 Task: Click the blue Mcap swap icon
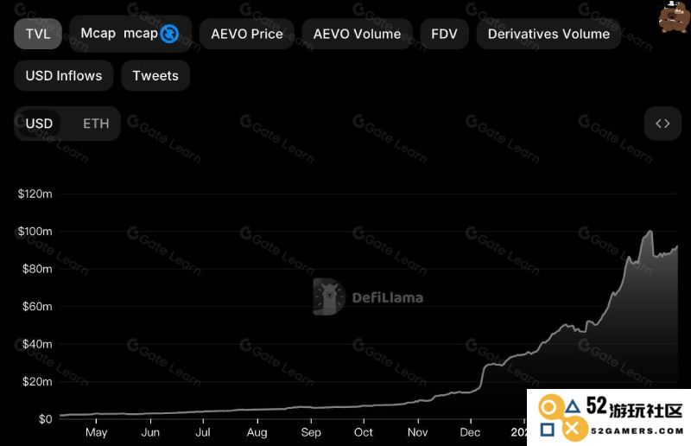[x=169, y=34]
